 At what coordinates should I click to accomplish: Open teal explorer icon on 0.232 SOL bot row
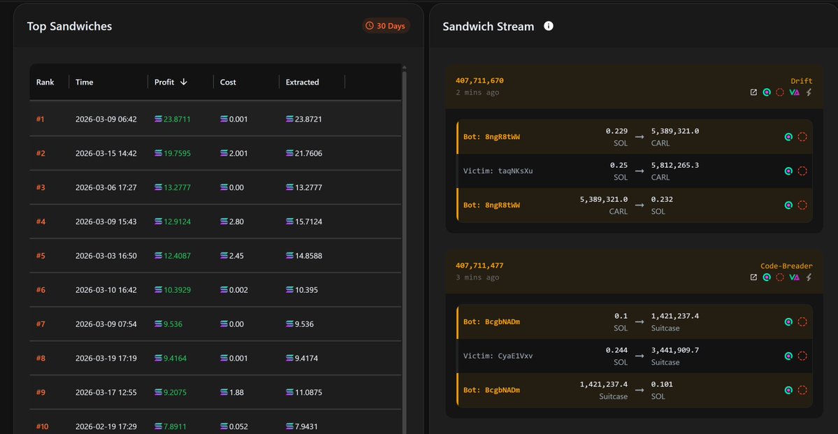(788, 205)
